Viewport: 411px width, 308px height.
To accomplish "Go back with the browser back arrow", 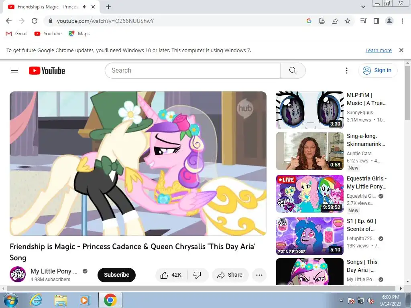I will (9, 21).
